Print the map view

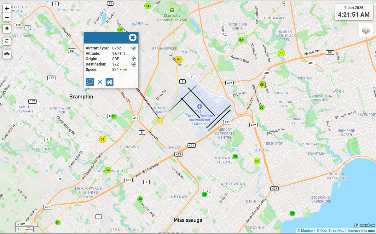click(x=7, y=54)
